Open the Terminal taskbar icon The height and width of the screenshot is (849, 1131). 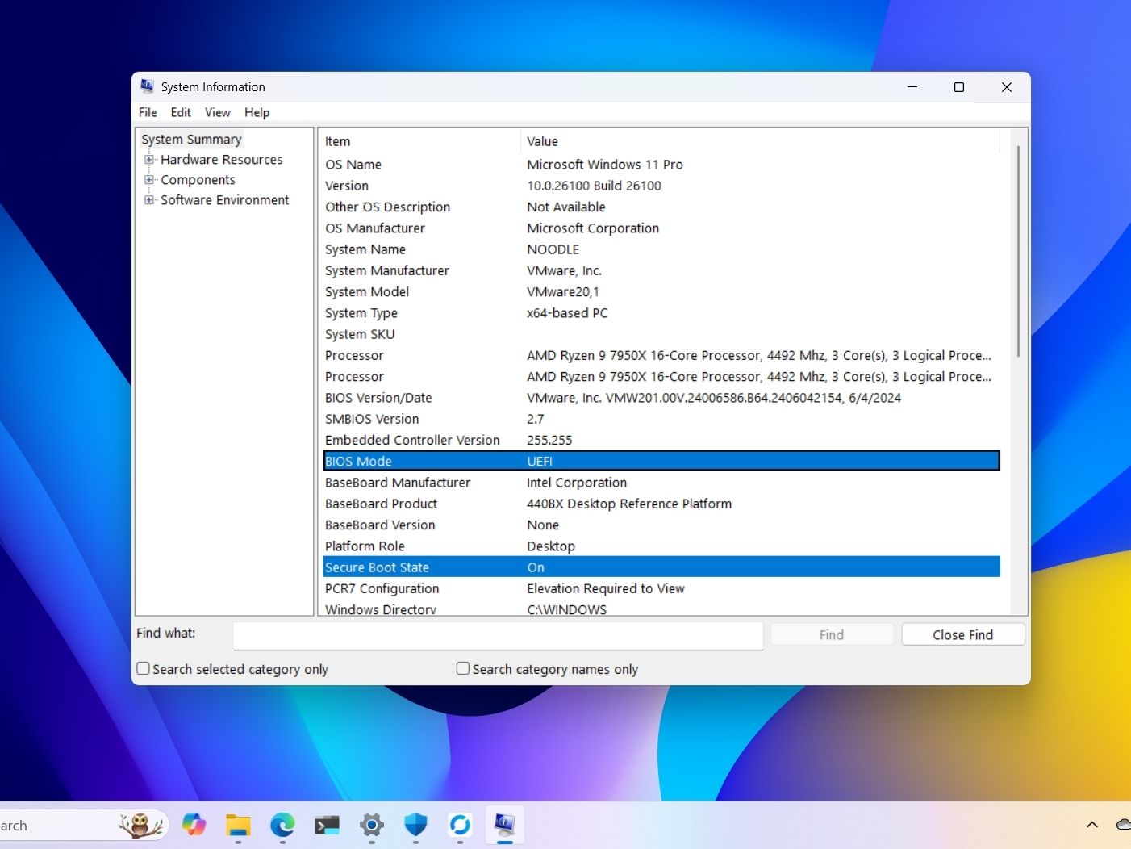[x=327, y=825]
